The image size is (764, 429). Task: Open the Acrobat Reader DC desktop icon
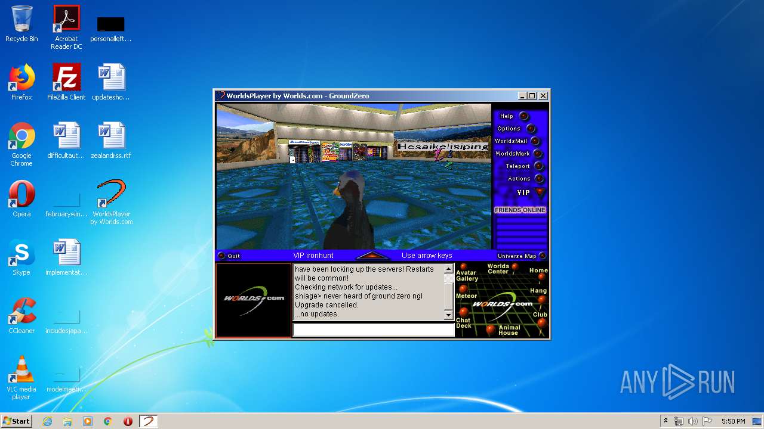[66, 27]
